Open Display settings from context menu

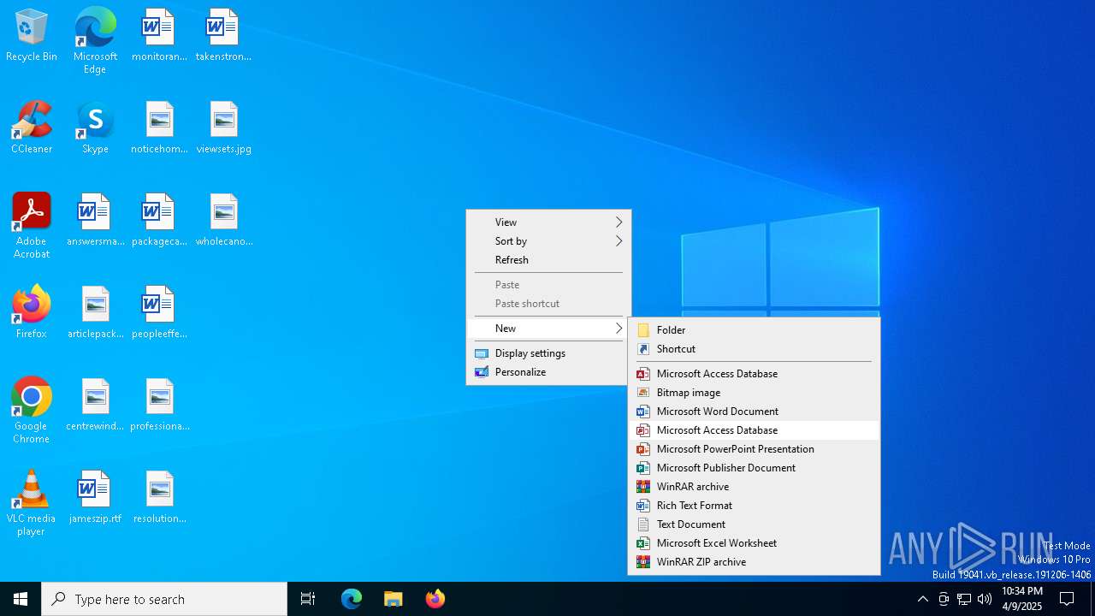pos(548,353)
